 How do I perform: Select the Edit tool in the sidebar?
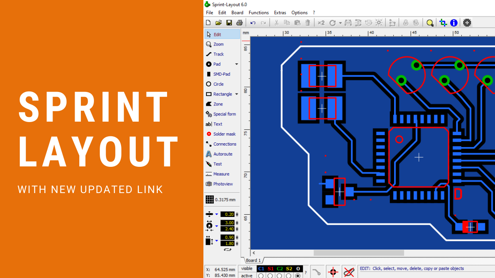pyautogui.click(x=222, y=34)
